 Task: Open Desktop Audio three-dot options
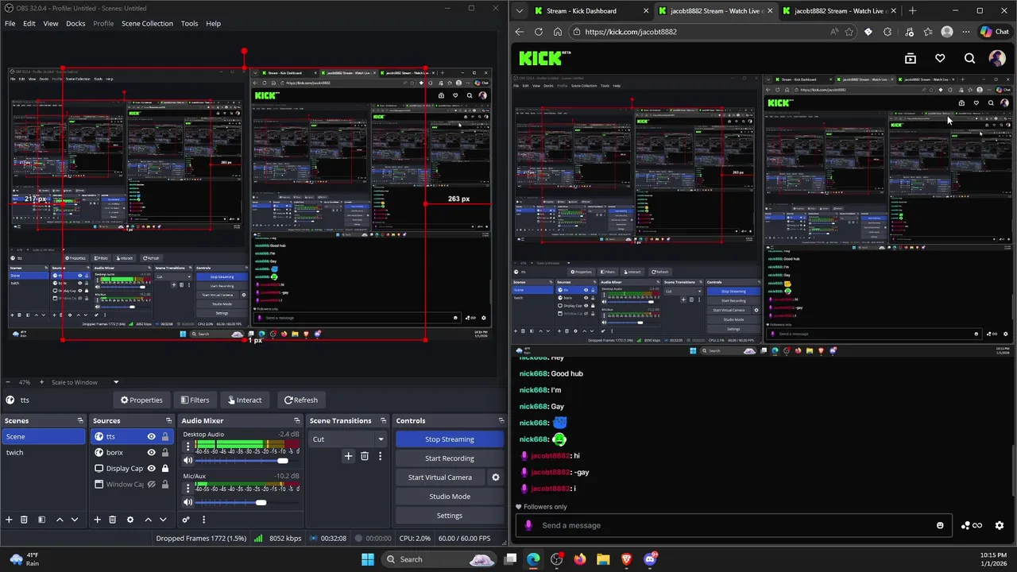click(188, 447)
